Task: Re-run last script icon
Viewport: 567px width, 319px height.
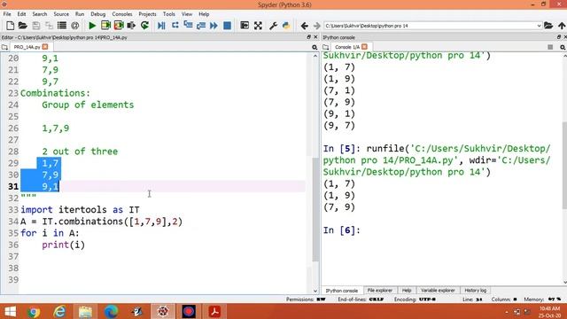Action: point(144,26)
